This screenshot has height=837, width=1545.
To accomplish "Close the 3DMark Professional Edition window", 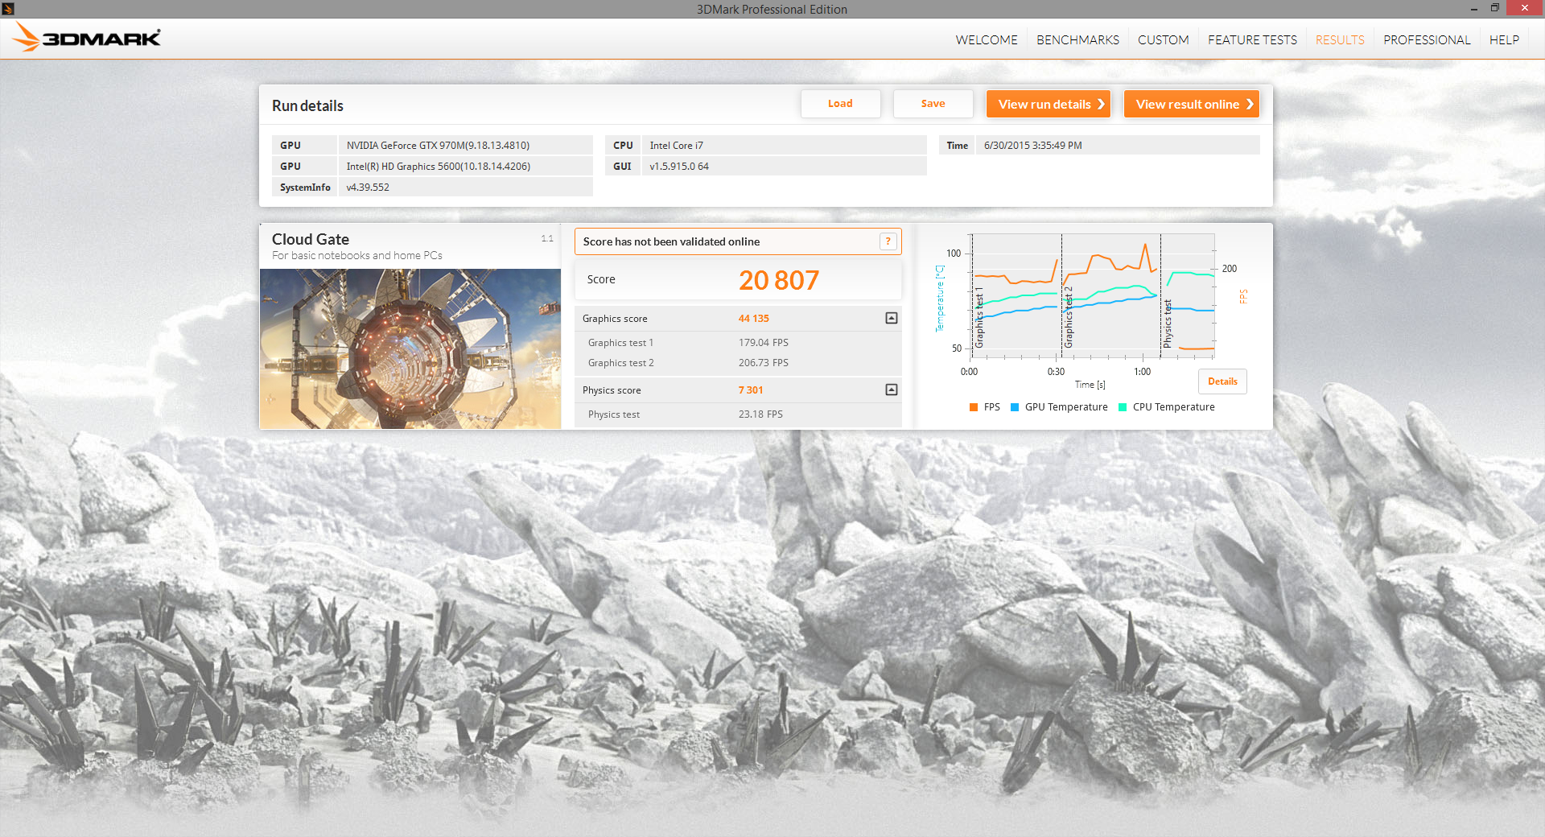I will (x=1524, y=8).
